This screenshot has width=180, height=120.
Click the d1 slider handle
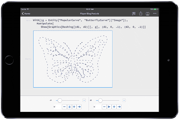[x=60, y=100]
